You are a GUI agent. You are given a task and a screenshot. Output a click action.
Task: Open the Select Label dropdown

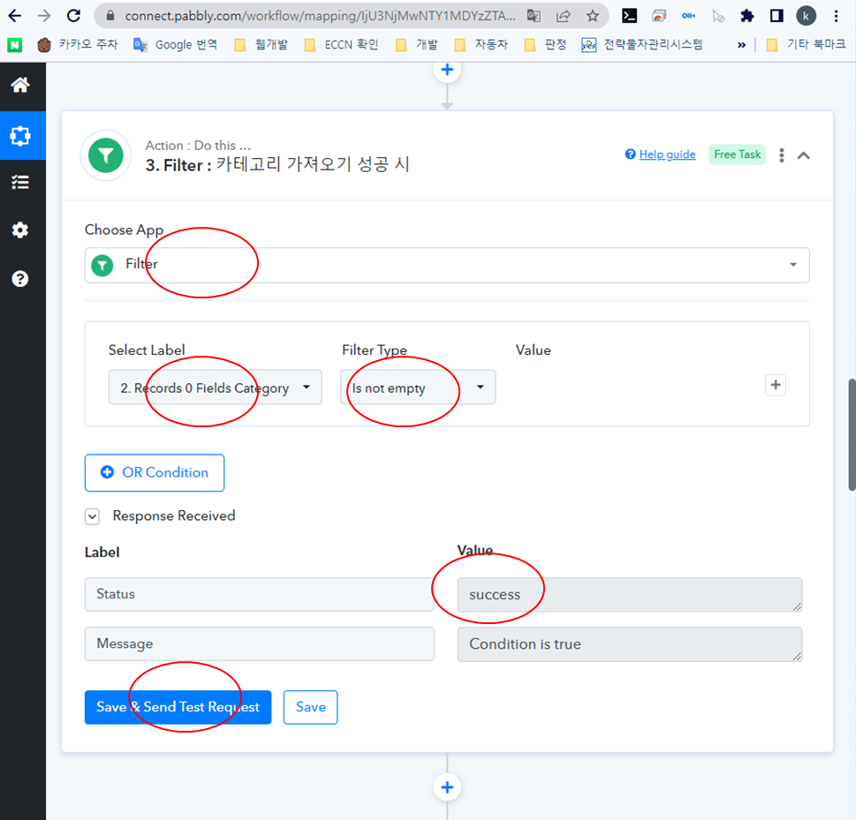215,387
